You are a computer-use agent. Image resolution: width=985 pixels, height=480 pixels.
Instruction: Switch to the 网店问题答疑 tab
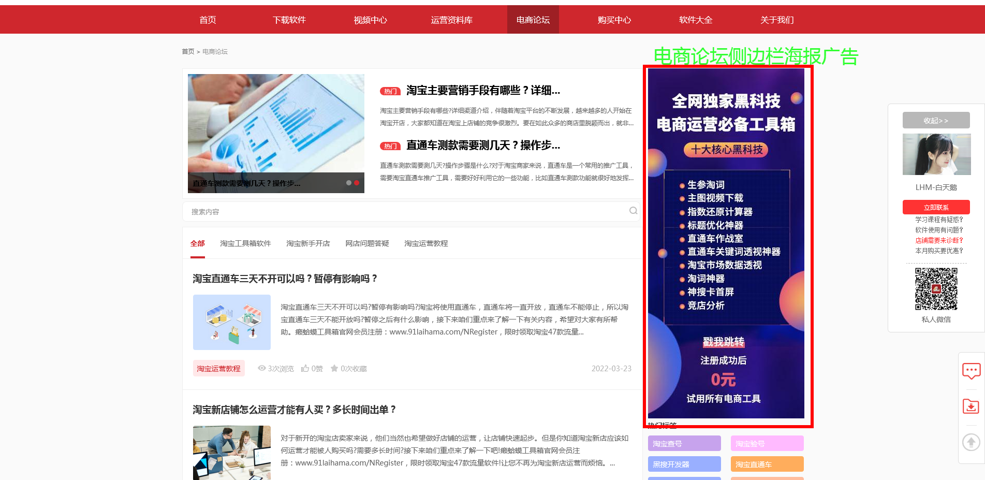(367, 243)
